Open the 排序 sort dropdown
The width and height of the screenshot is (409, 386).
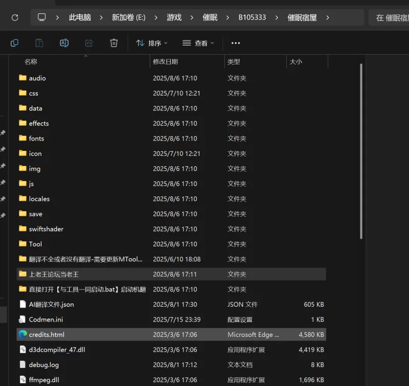[151, 43]
